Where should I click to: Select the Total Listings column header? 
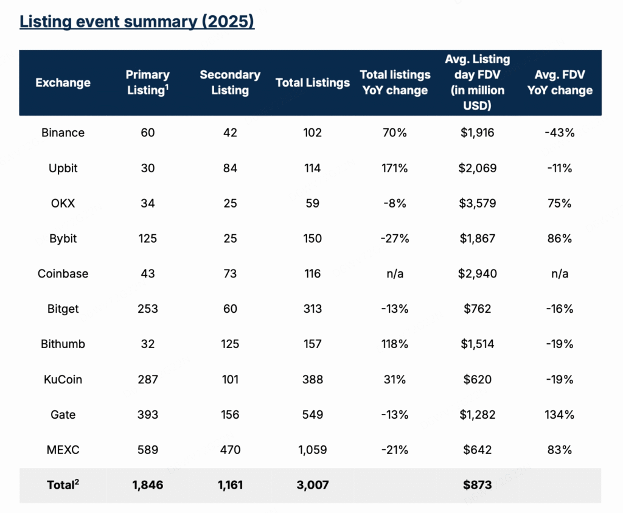click(313, 83)
